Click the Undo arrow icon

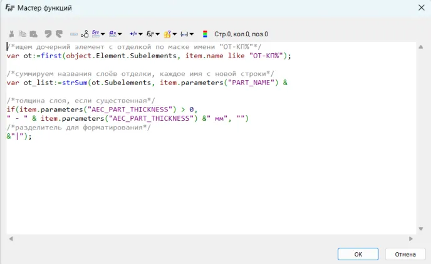(48, 34)
